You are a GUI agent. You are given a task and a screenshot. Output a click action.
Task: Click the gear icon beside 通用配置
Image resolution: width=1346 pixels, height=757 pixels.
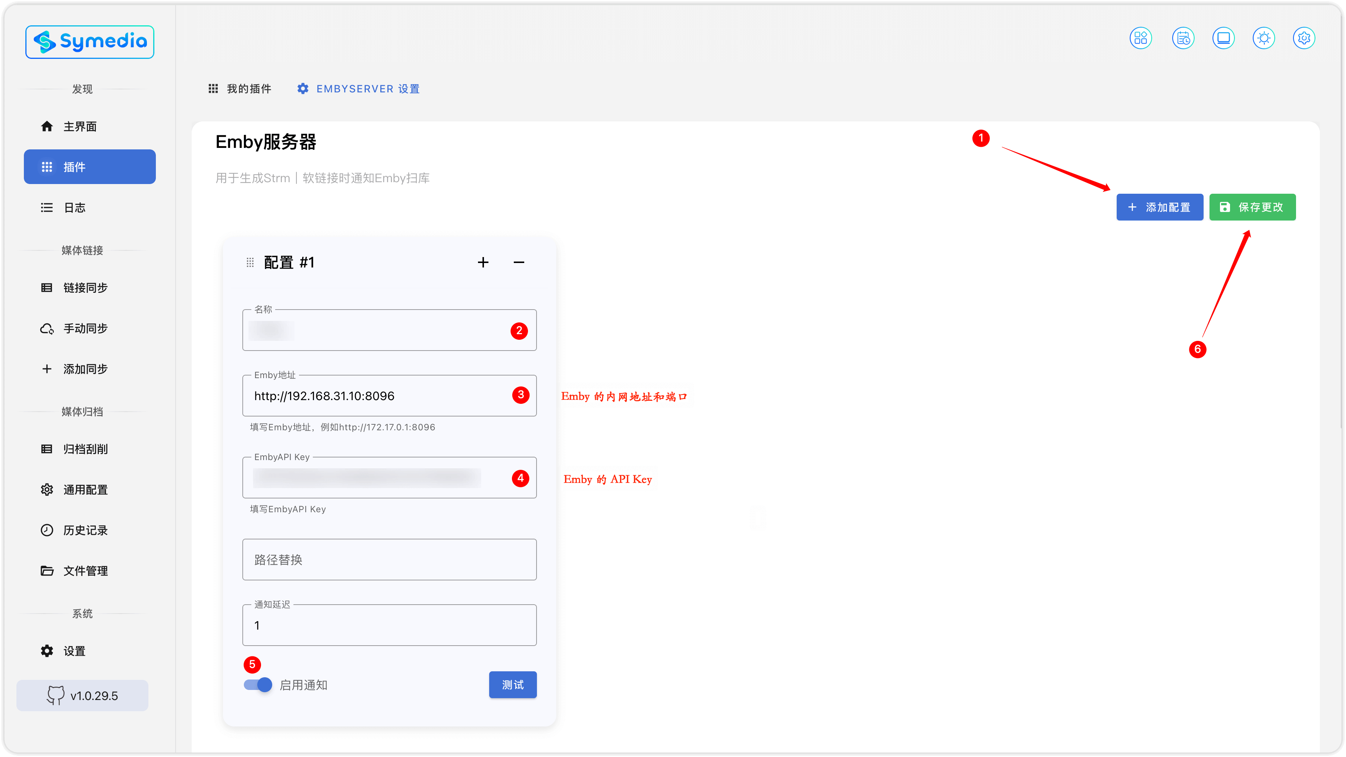click(x=47, y=490)
